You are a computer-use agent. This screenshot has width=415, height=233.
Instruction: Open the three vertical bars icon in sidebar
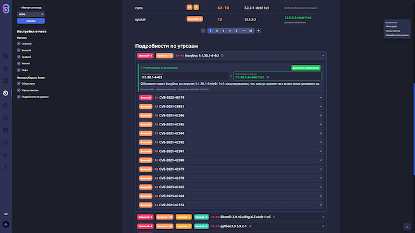6,131
